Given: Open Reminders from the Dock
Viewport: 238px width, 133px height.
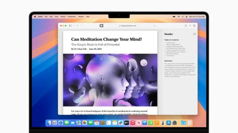Looking at the screenshot, I should pyautogui.click(x=109, y=123).
